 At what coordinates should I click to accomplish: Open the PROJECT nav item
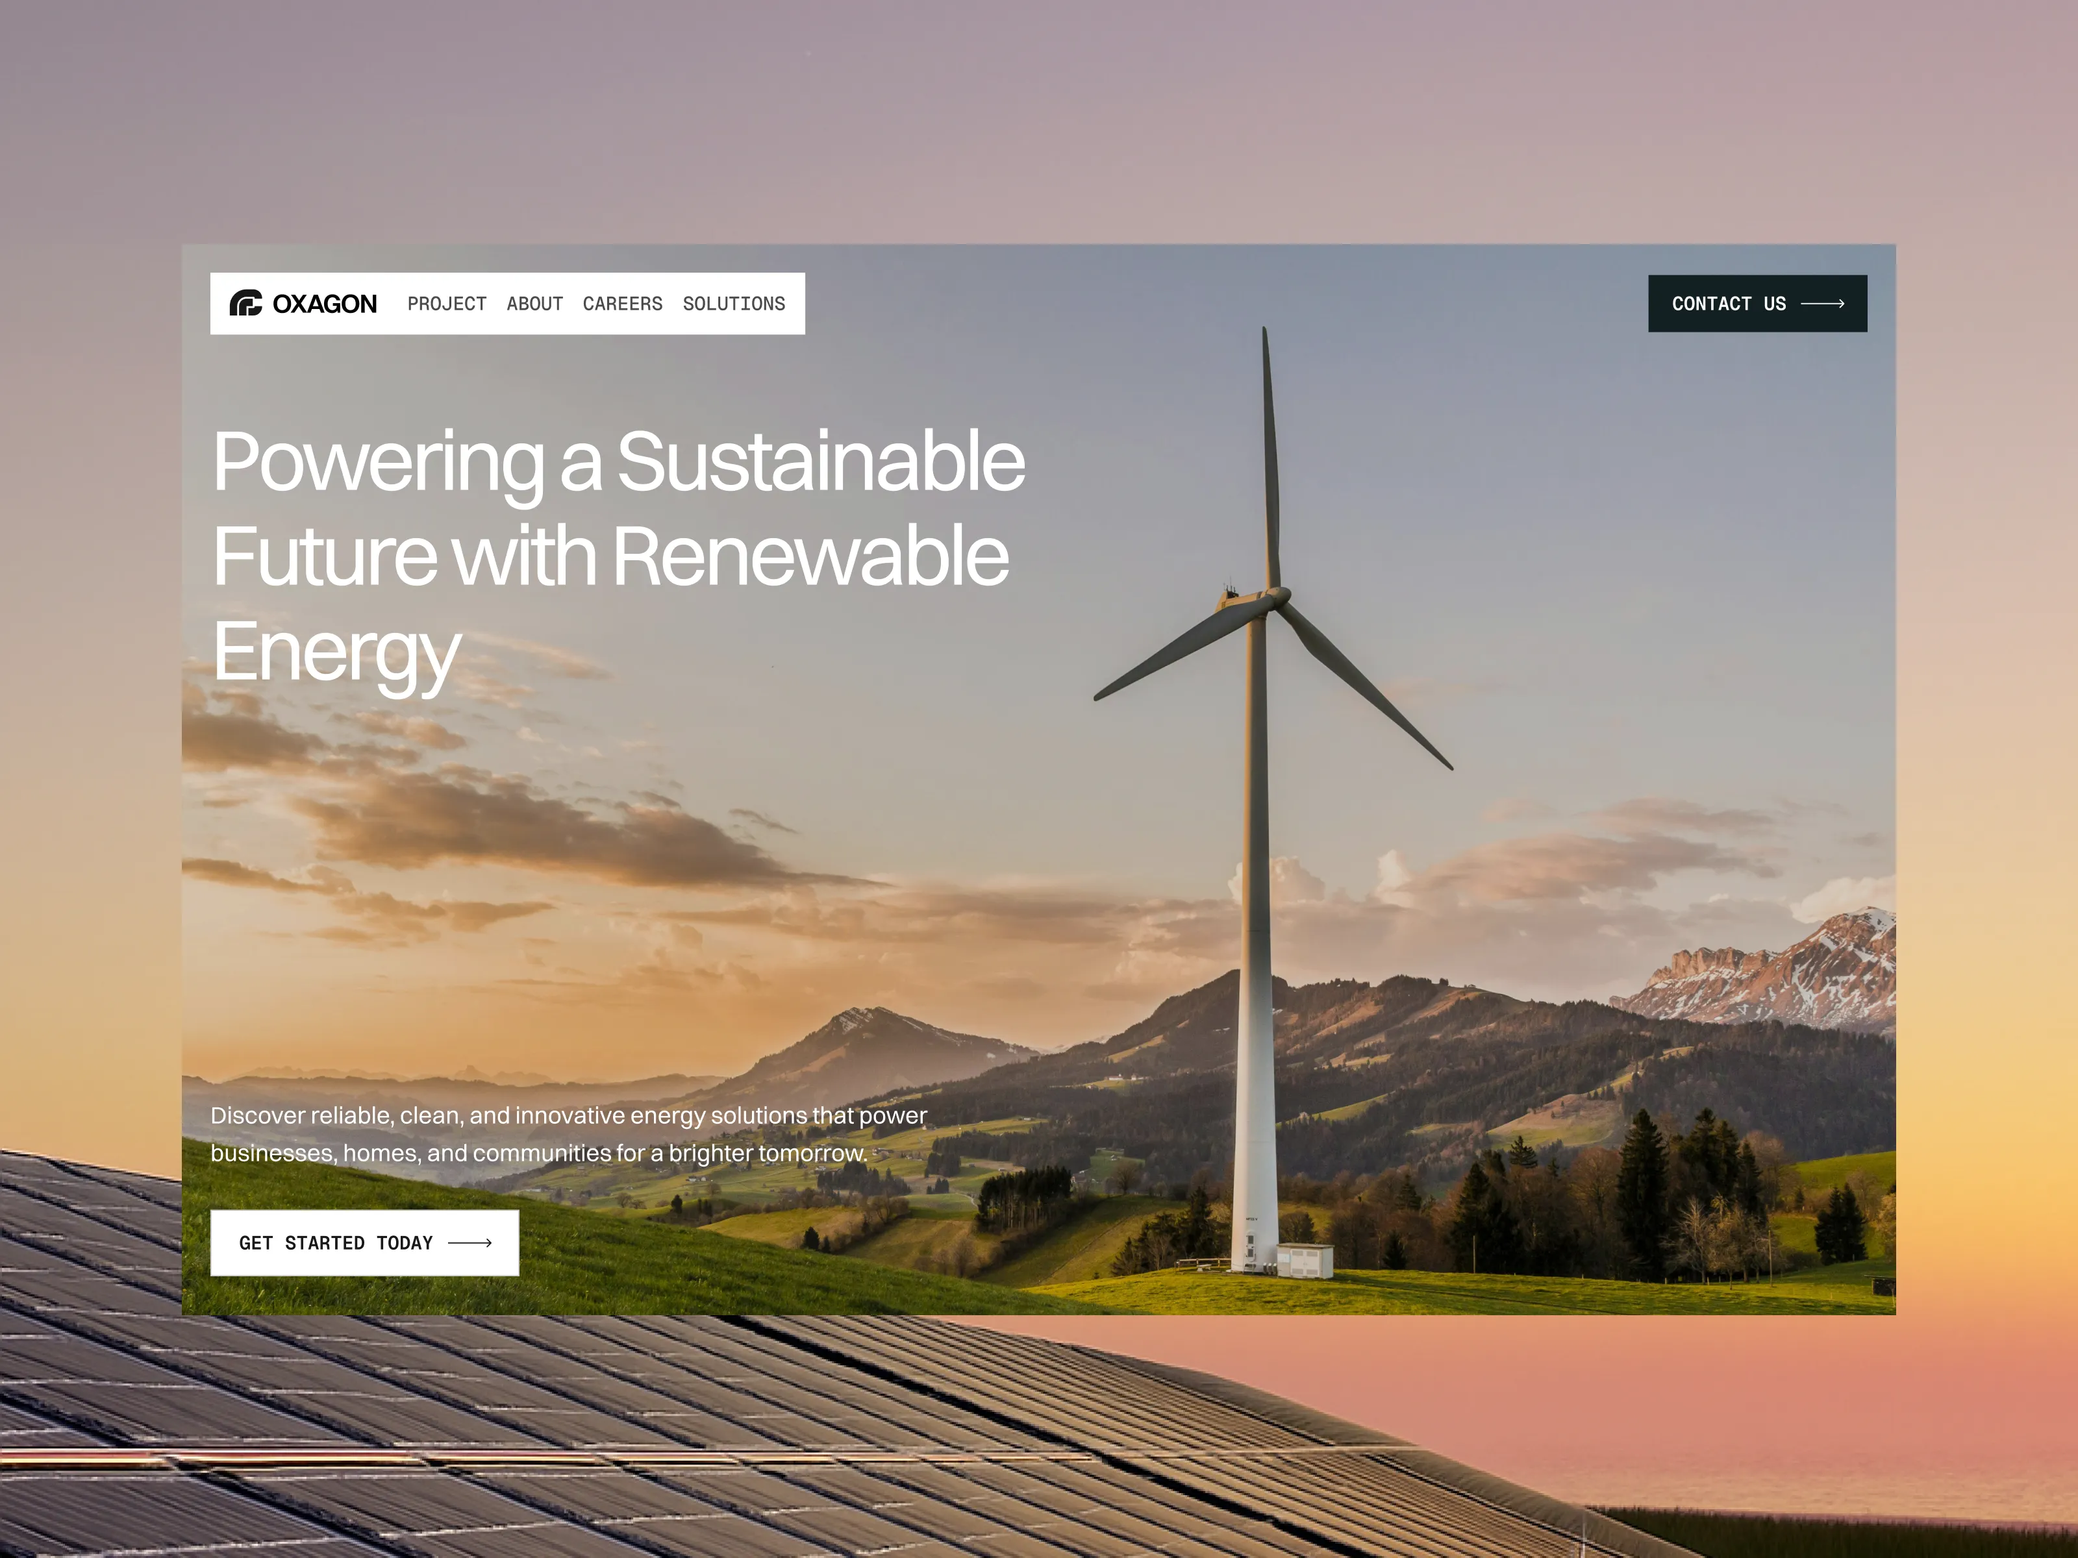[446, 304]
